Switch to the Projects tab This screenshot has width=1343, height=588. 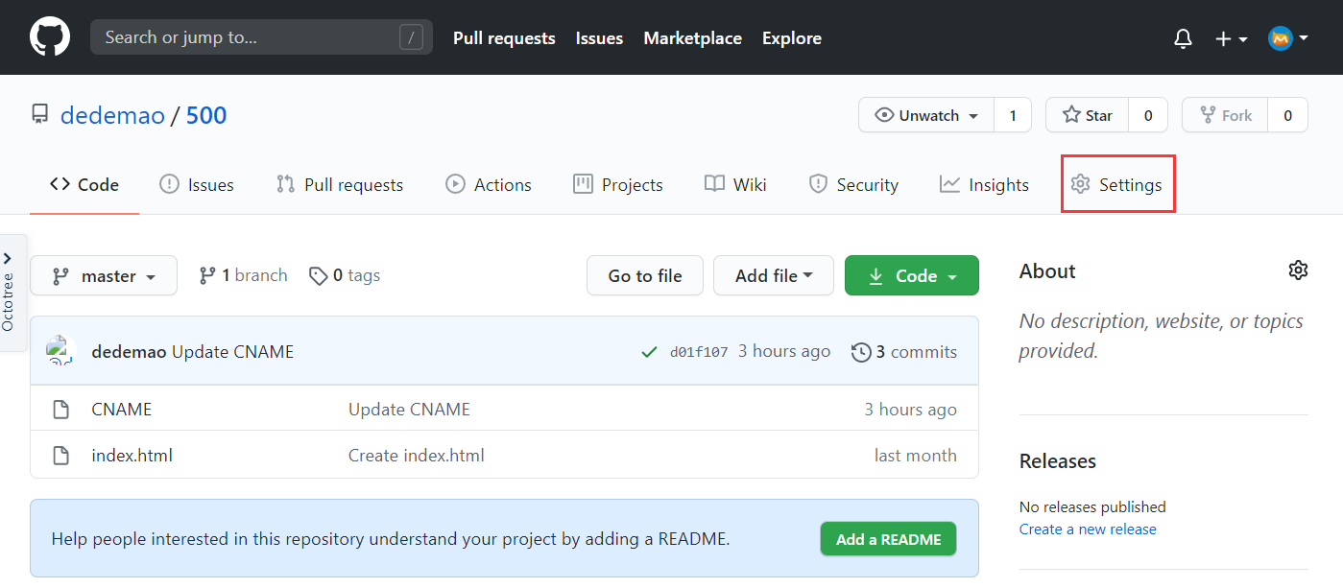618,185
